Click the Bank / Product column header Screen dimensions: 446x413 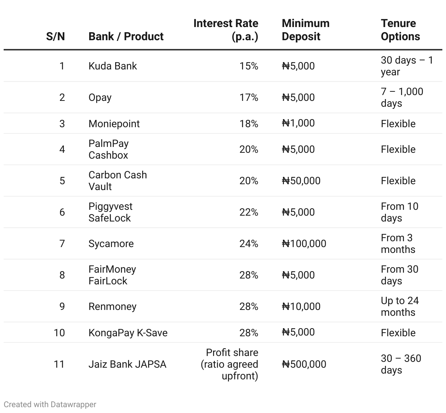point(126,36)
